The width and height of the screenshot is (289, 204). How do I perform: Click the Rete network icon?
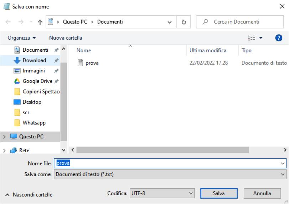(14, 151)
